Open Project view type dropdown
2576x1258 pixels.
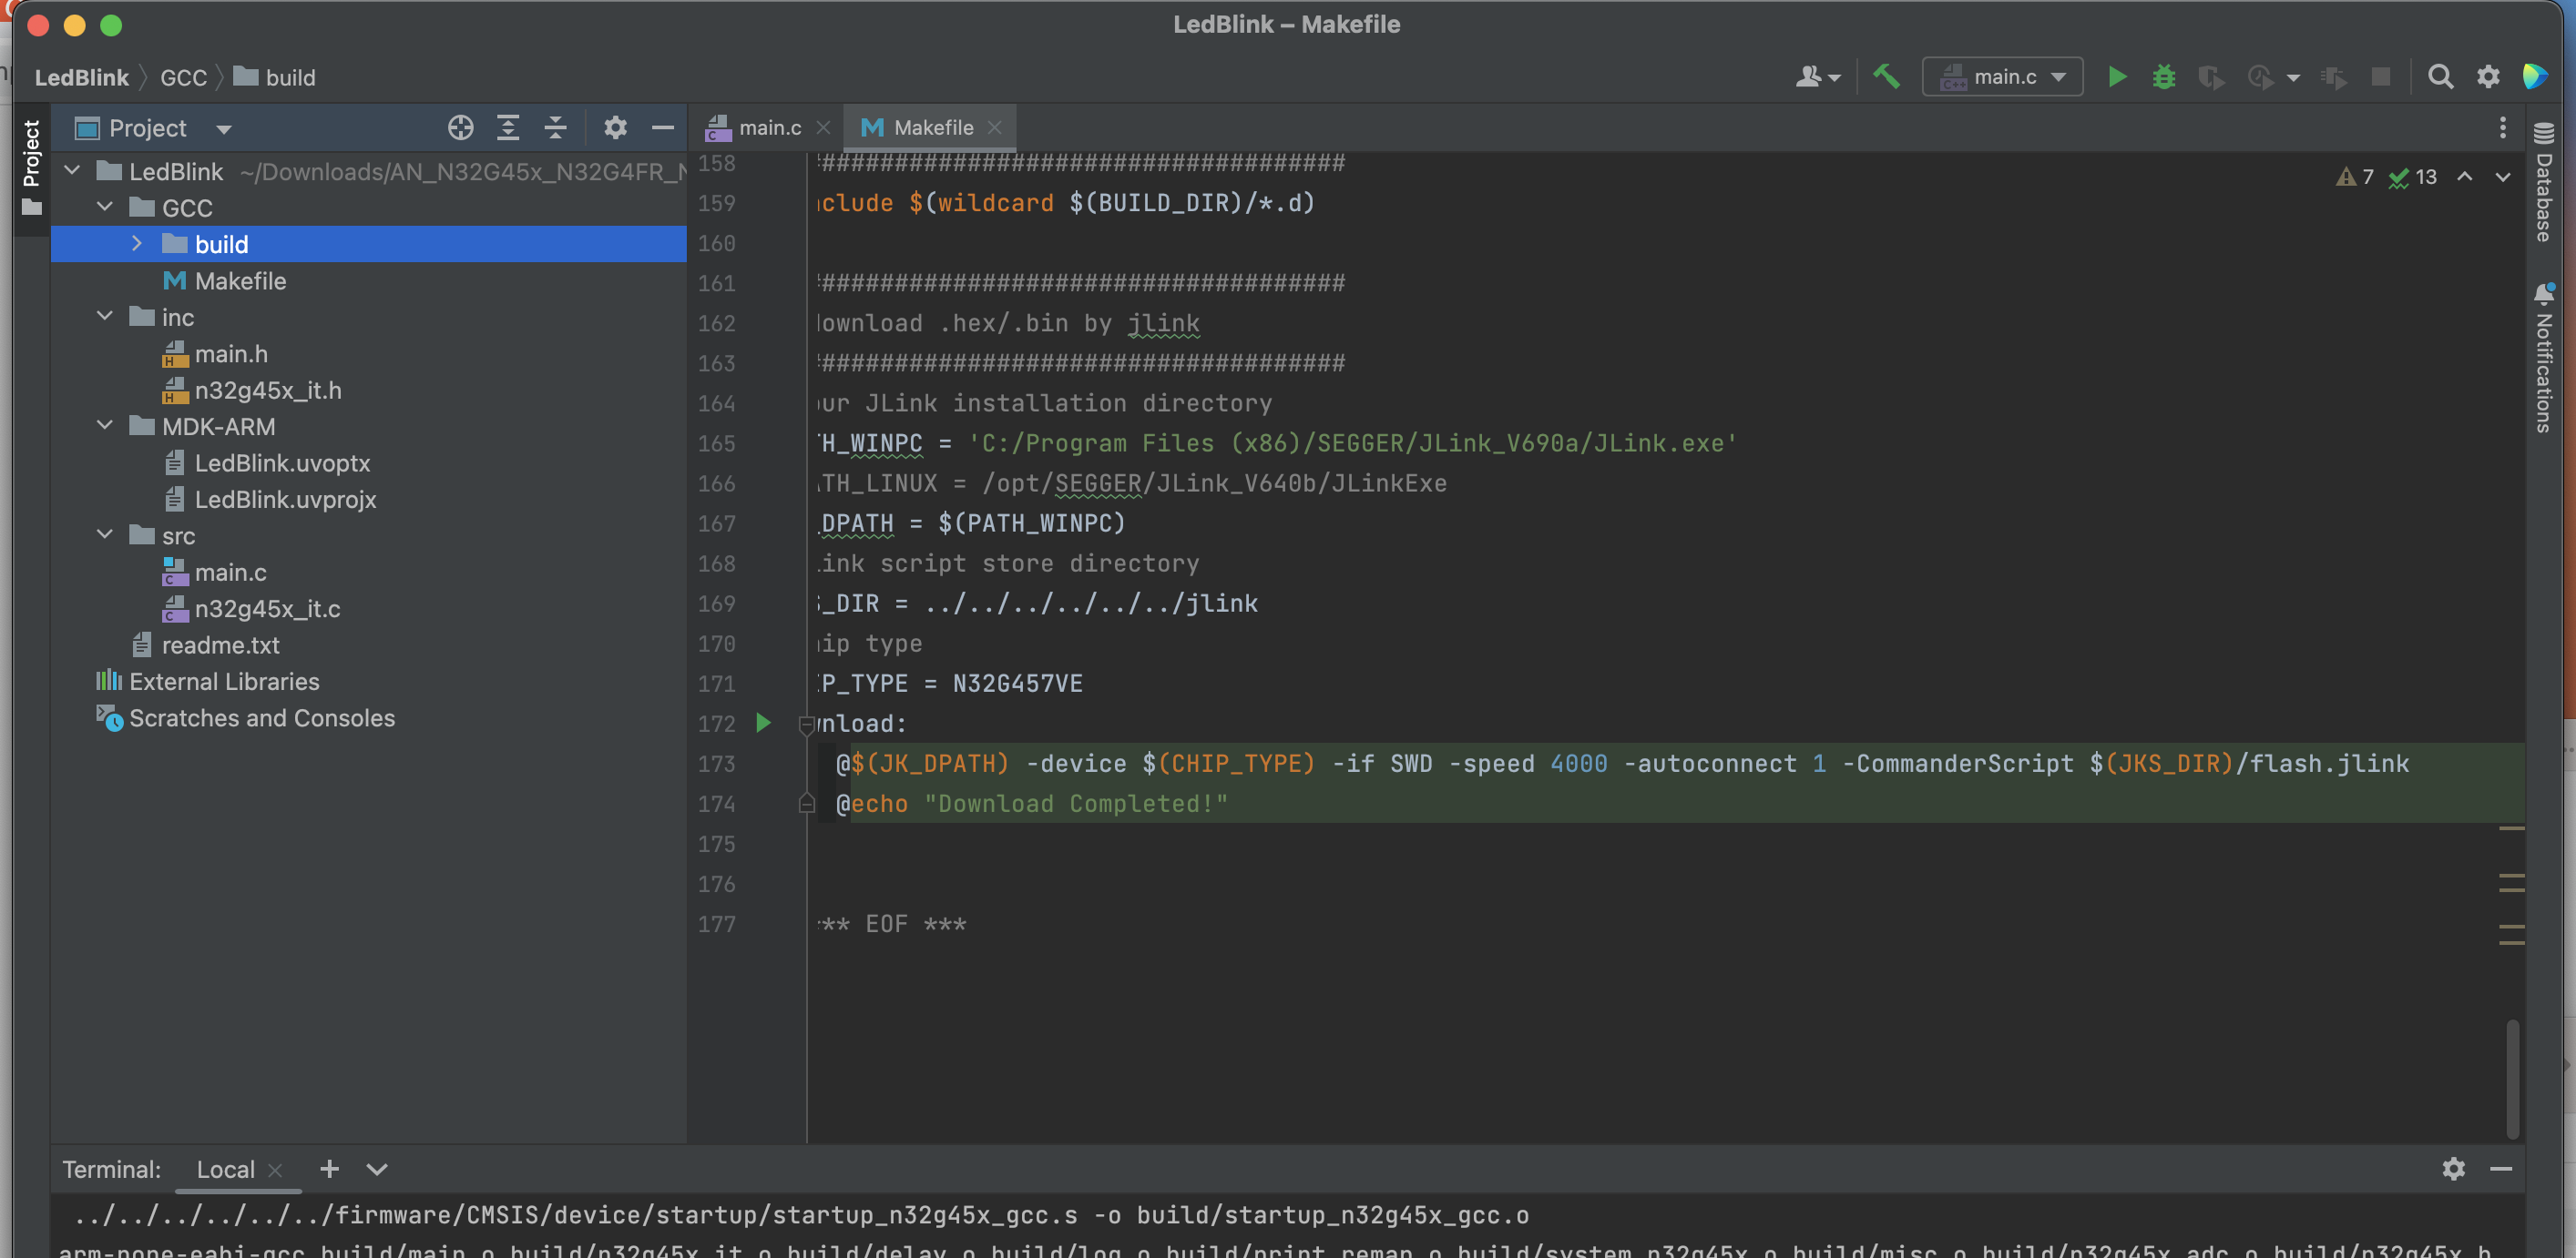pos(224,129)
